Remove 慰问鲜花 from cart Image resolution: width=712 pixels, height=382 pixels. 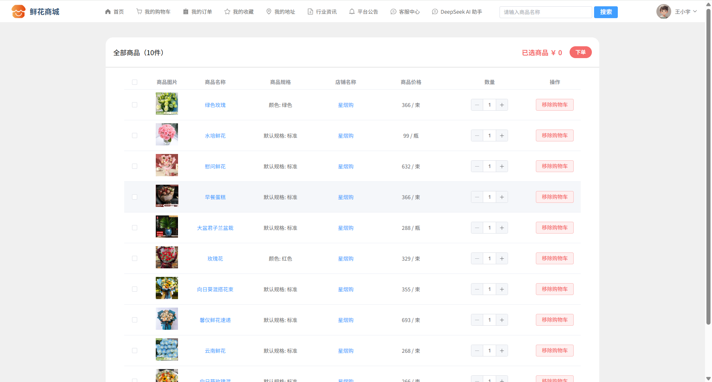[554, 166]
